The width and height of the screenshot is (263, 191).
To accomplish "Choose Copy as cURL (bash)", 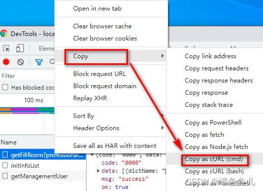I will click(215, 171).
